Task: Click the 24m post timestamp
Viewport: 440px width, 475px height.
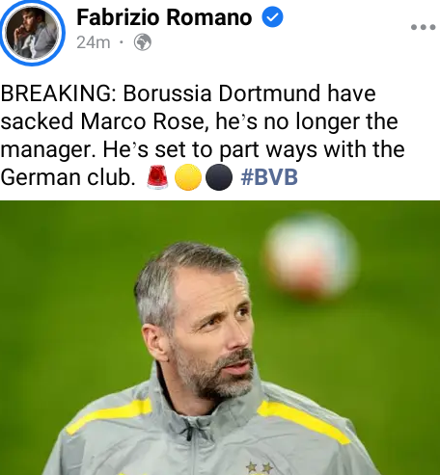Action: coord(94,42)
